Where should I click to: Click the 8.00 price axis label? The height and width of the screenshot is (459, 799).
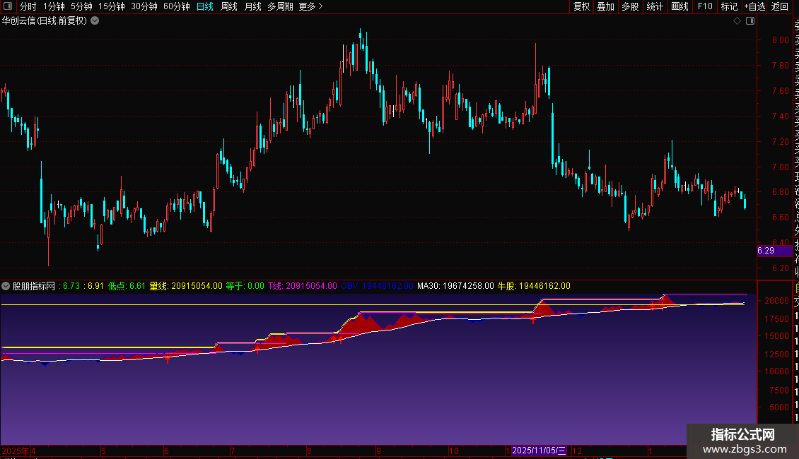(780, 40)
